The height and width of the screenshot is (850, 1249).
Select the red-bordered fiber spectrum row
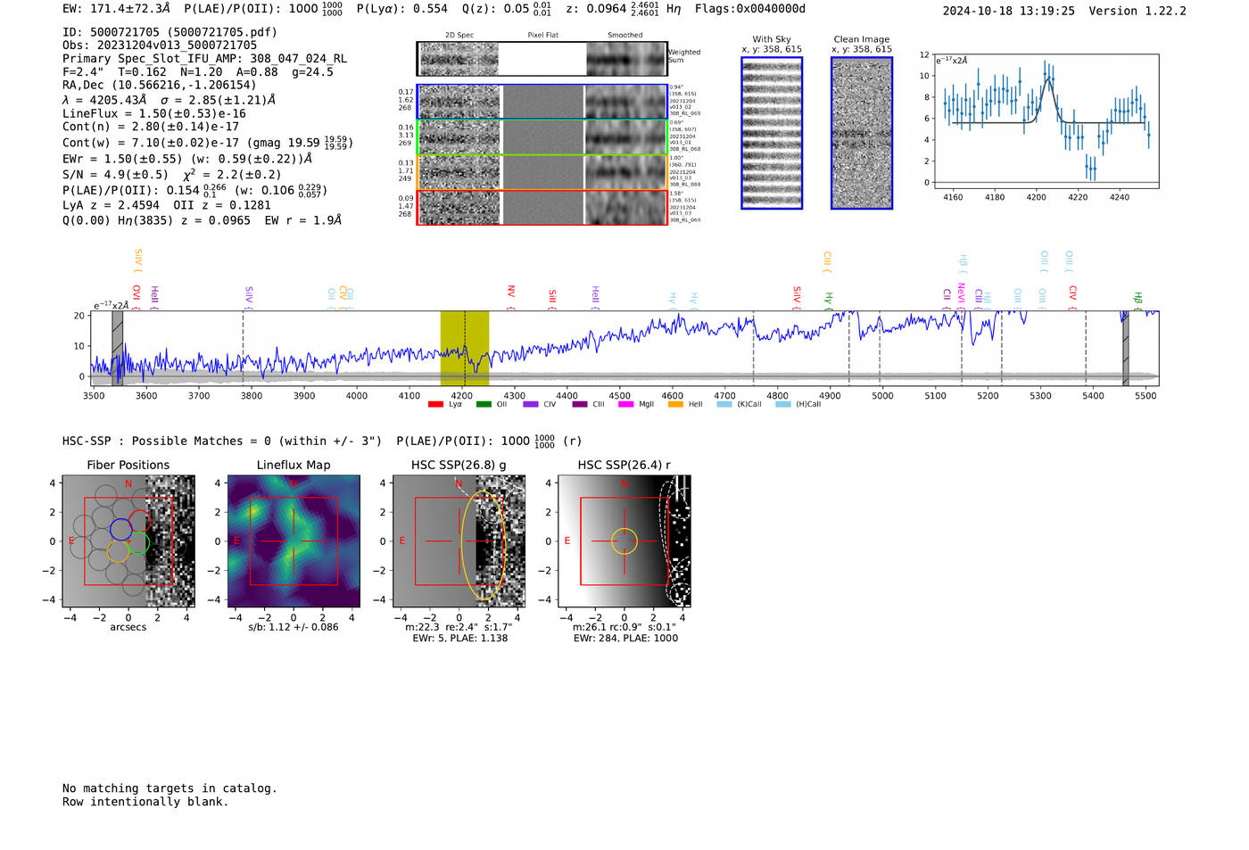click(x=542, y=207)
